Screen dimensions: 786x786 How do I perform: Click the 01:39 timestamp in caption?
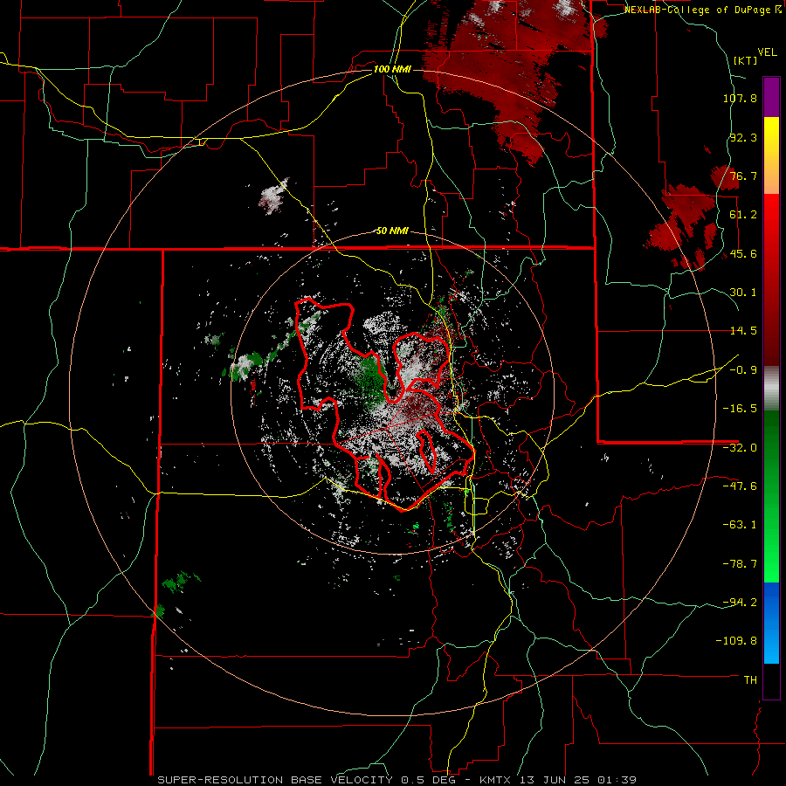617,780
